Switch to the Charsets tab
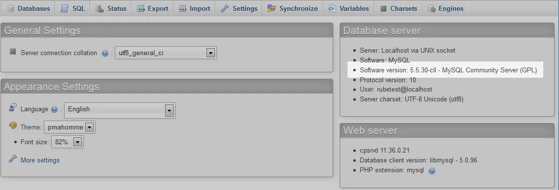 point(397,8)
